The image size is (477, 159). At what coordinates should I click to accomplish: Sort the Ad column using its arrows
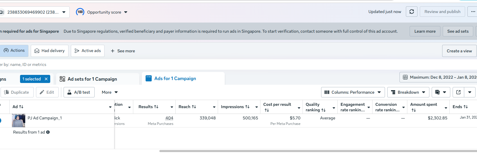(21, 107)
